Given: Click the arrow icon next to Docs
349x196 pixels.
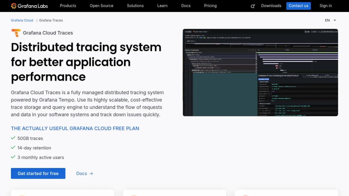Looking at the screenshot, I should click(91, 173).
